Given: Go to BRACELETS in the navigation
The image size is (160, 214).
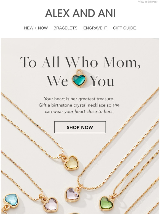Looking at the screenshot, I should 65,28.
